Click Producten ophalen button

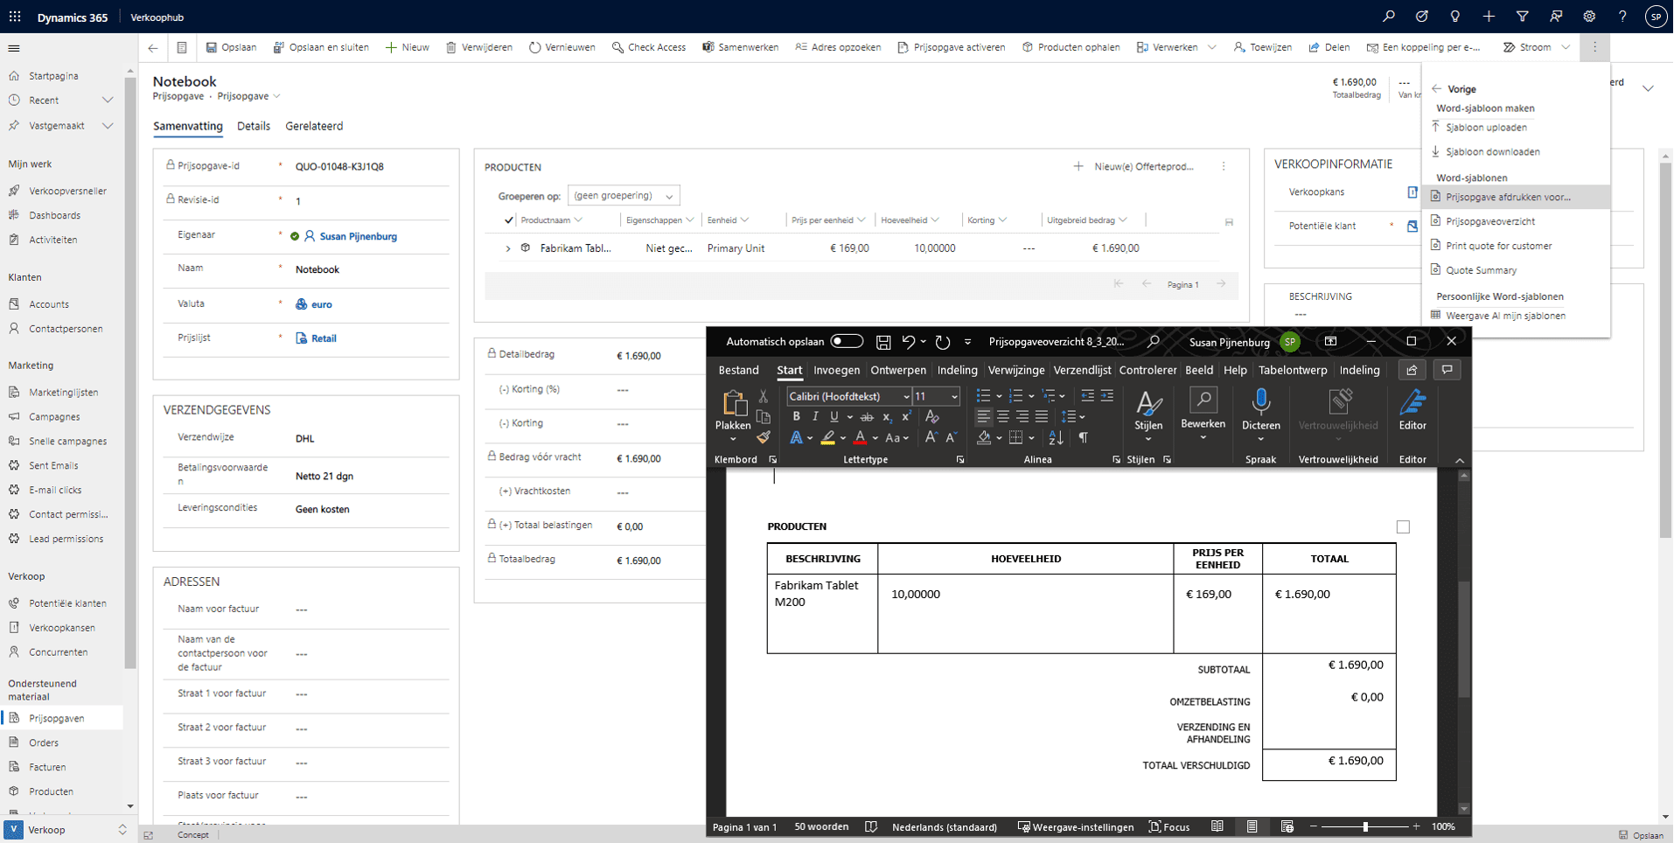[x=1071, y=47]
